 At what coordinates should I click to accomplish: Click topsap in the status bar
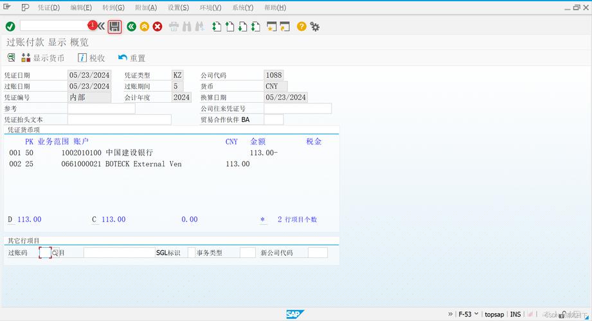click(x=494, y=314)
